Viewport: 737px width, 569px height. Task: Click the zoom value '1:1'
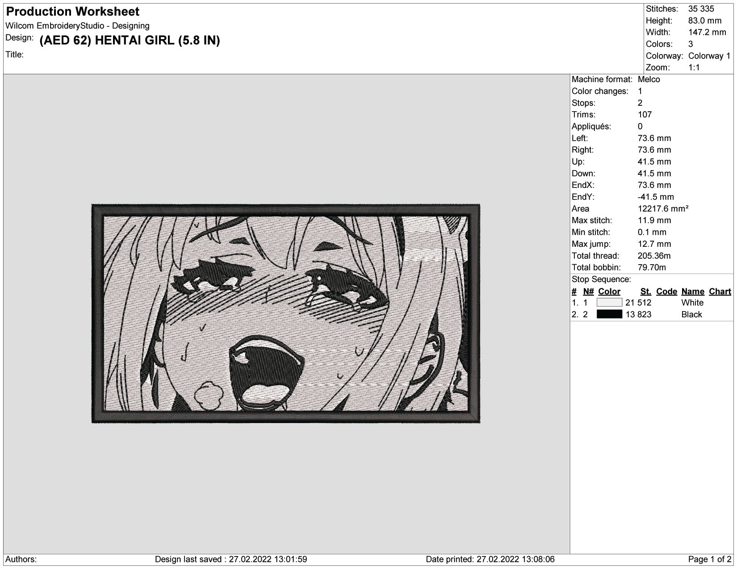[x=694, y=67]
